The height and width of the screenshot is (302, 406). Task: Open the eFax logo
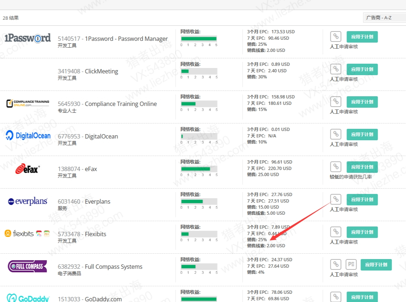(28, 169)
